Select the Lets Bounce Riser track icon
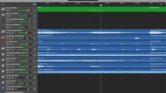The height and width of the screenshot is (93, 166). [3, 77]
